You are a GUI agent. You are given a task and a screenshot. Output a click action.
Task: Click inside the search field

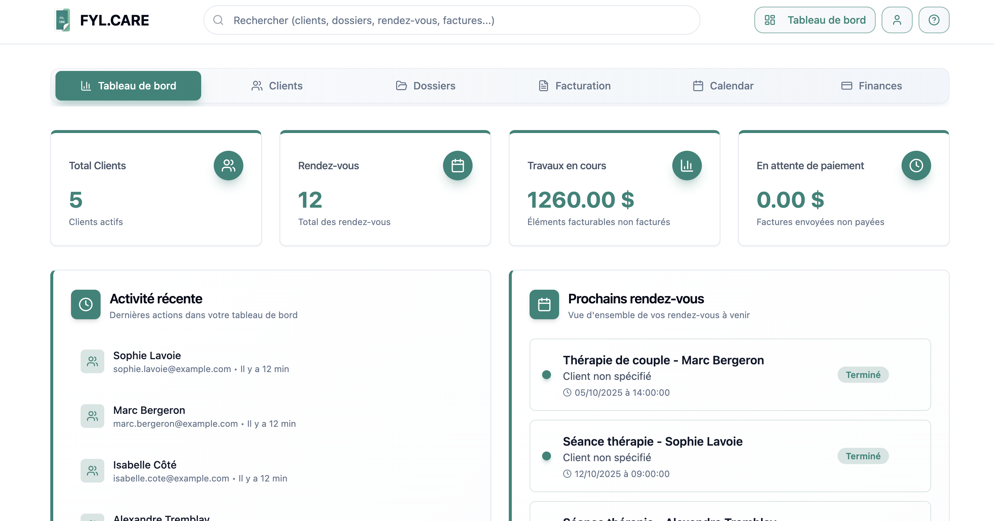tap(452, 20)
